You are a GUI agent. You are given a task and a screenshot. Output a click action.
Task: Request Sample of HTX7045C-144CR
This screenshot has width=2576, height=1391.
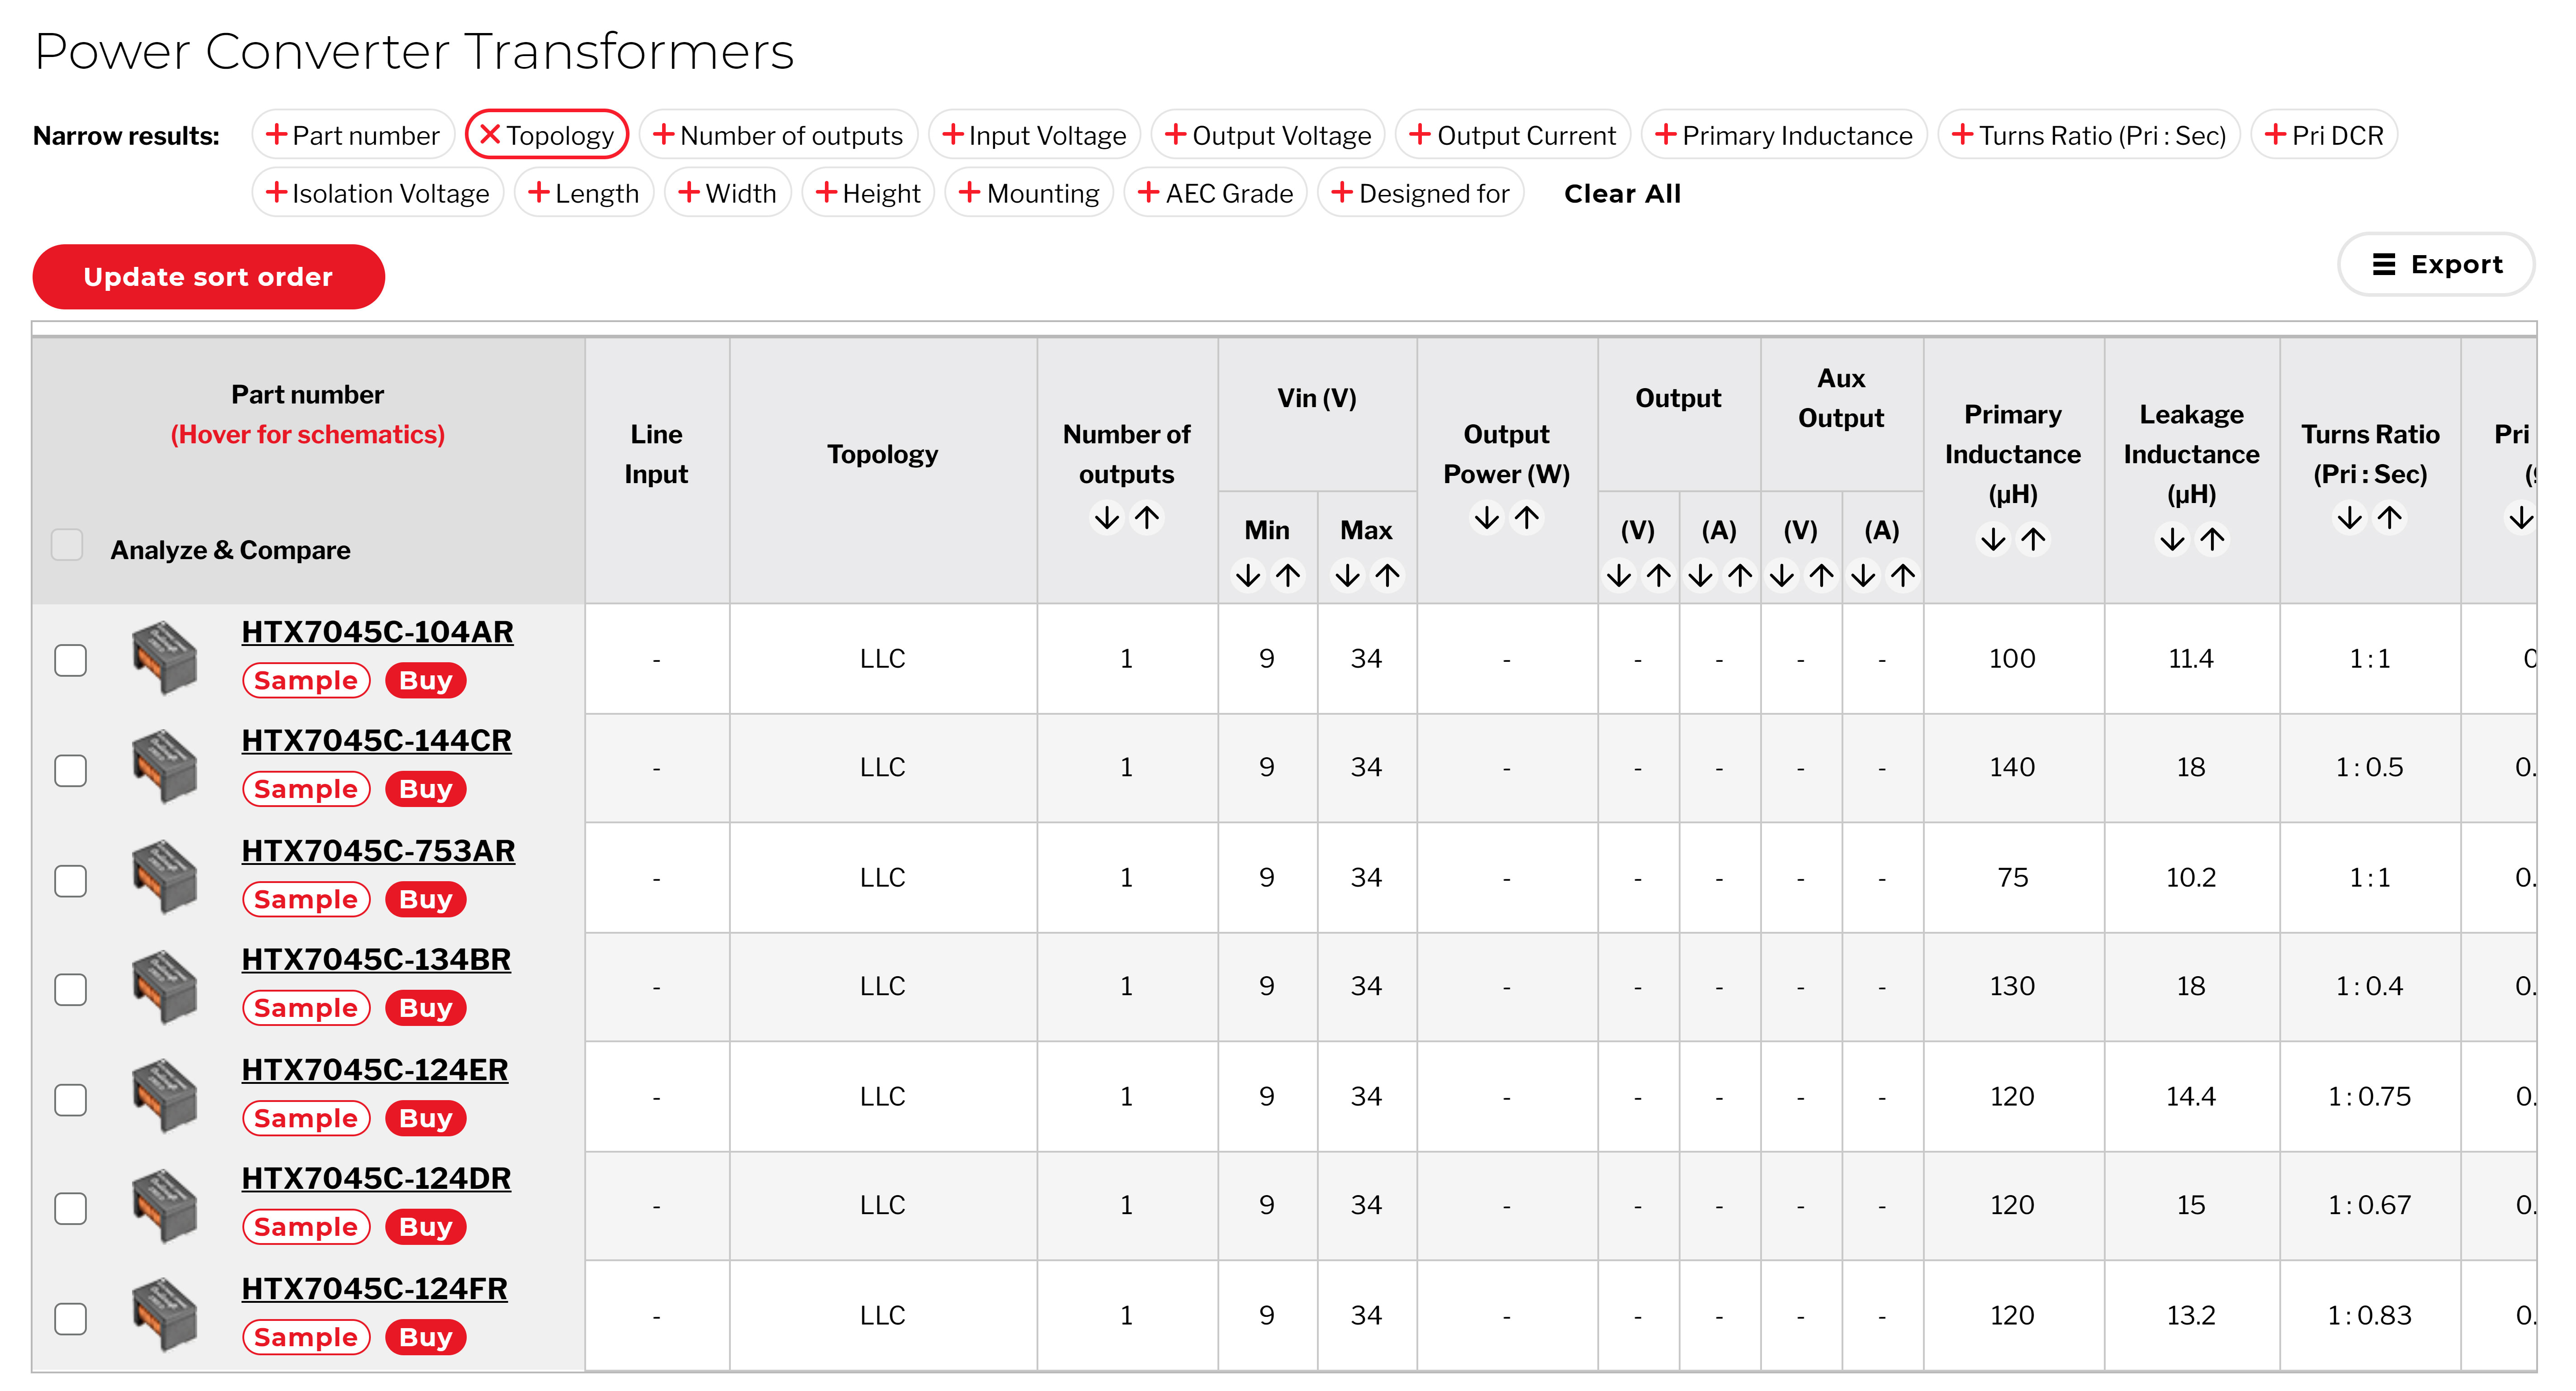click(x=306, y=789)
